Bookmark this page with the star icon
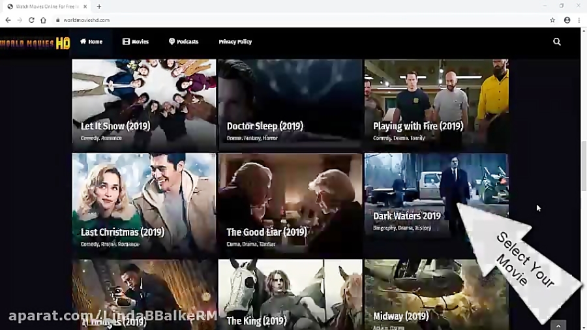 [x=552, y=20]
